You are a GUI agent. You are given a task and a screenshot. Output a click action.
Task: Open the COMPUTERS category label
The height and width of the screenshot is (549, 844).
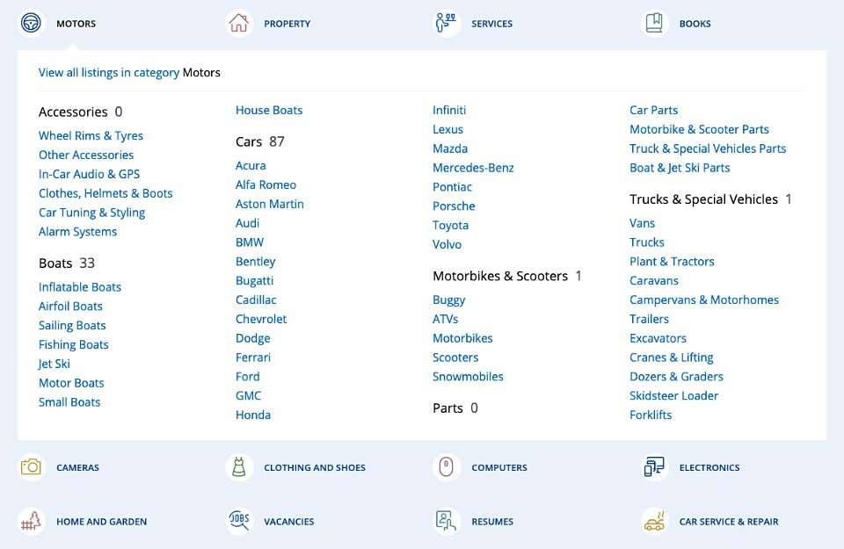coord(499,467)
